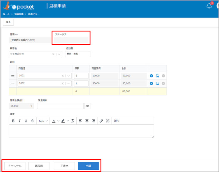Click the 戻る back button

point(8,22)
